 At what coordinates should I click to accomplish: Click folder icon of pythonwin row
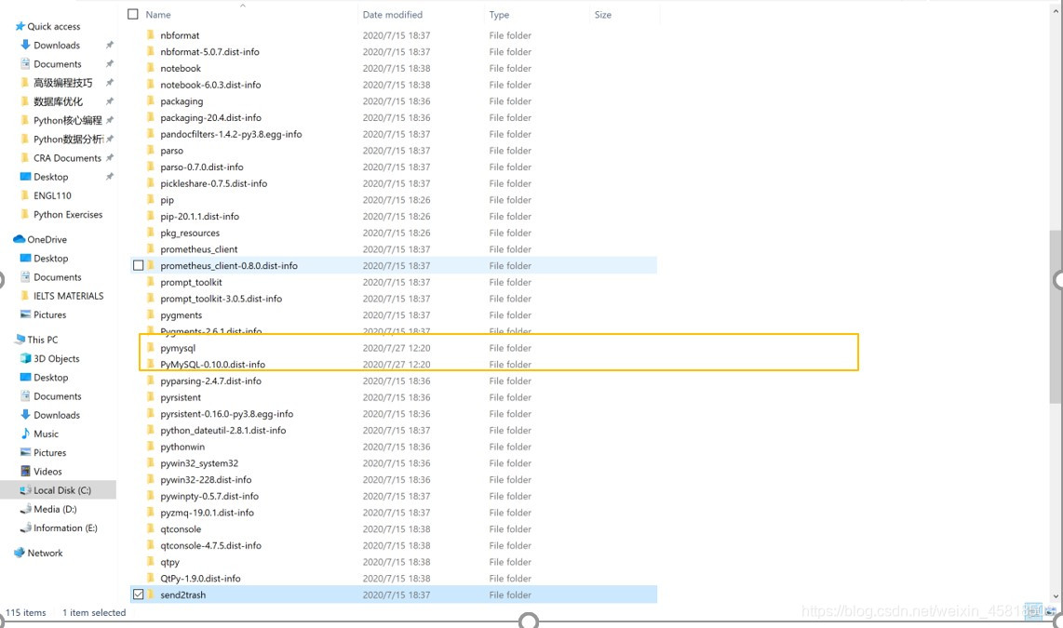151,447
